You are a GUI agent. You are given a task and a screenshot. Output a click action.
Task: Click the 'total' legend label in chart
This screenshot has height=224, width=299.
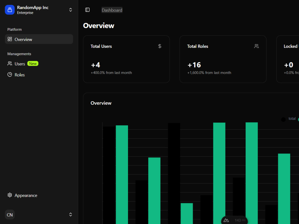click(x=292, y=119)
